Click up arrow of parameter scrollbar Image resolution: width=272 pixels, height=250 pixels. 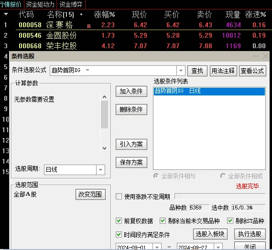(x=104, y=97)
